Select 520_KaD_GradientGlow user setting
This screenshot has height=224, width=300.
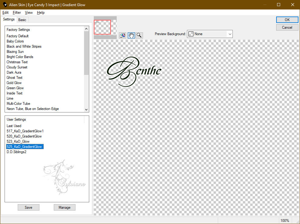pos(24,136)
